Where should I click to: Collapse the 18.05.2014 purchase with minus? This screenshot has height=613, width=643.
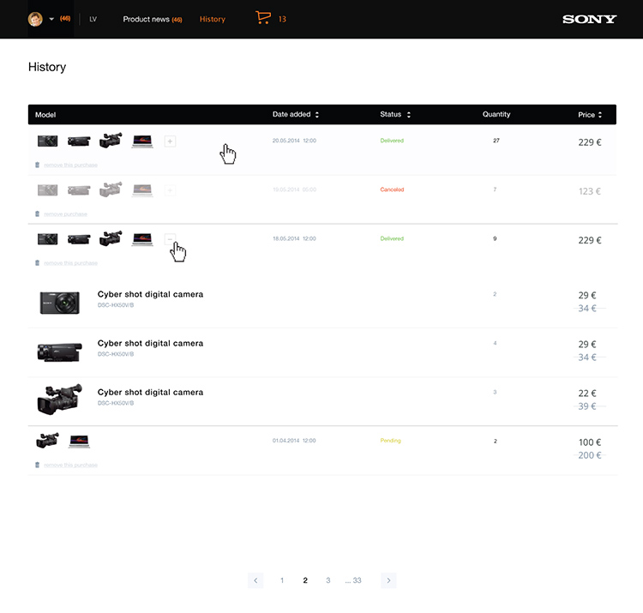pyautogui.click(x=170, y=239)
